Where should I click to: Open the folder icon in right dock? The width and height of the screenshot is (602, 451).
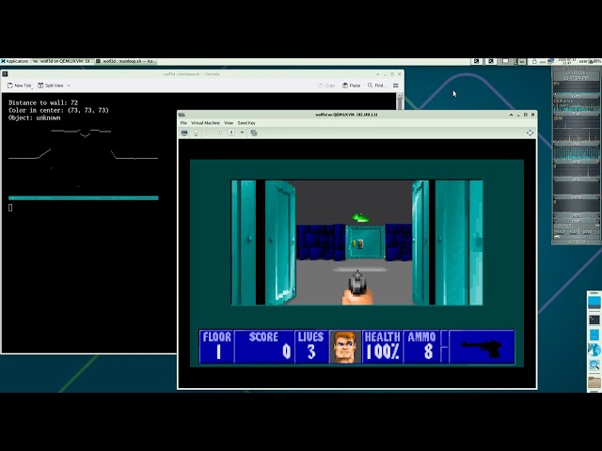[x=594, y=382]
